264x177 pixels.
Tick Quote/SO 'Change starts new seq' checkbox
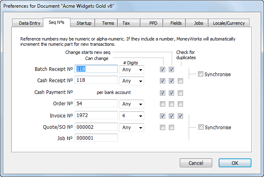click(171, 128)
